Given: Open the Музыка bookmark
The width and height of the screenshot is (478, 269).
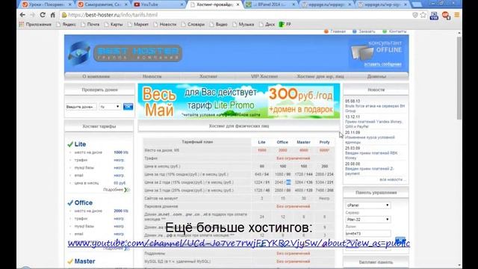Looking at the screenshot, I should [243, 24].
